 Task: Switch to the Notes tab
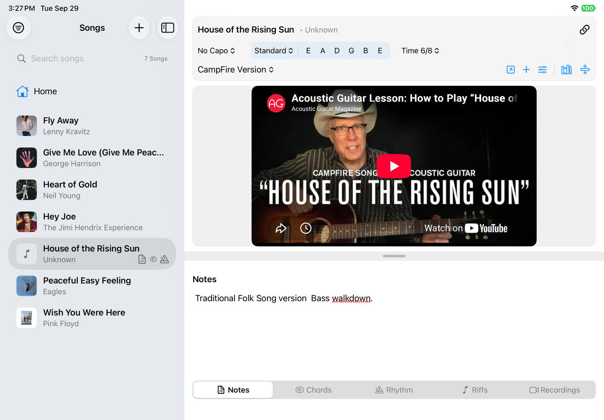pos(233,390)
